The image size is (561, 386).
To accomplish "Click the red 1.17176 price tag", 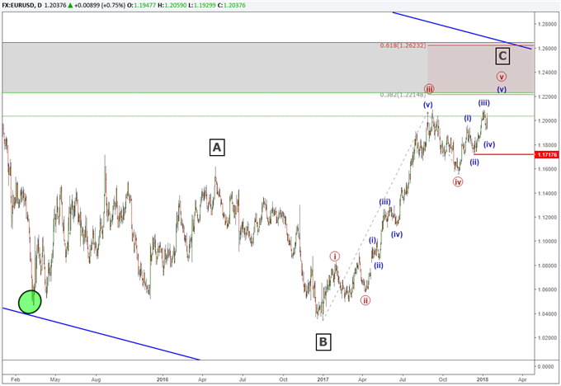I will click(547, 154).
